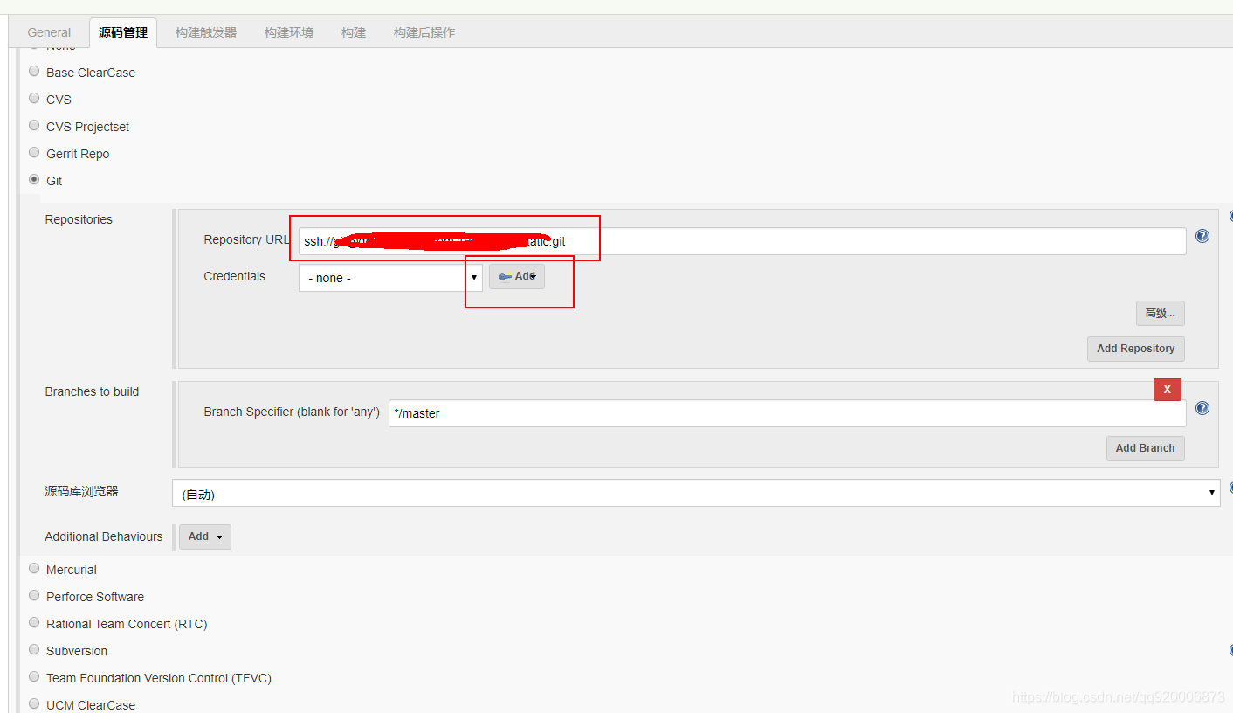Remove branch with red X button
This screenshot has width=1233, height=713.
[1168, 390]
